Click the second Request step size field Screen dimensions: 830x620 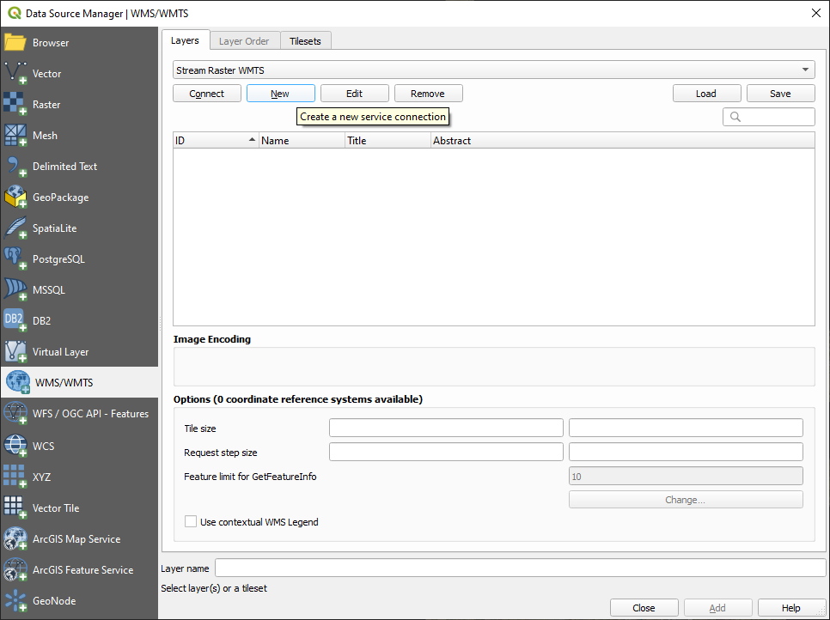coord(686,452)
